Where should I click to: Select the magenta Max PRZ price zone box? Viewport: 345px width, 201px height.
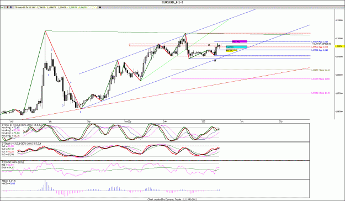[240, 41]
